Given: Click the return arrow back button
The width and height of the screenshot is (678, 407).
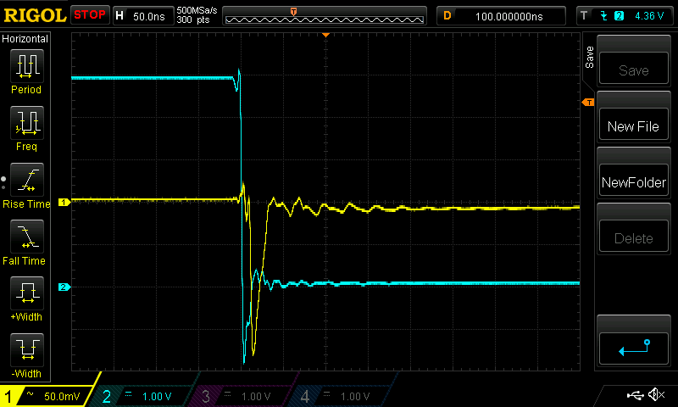Looking at the screenshot, I should tap(634, 348).
